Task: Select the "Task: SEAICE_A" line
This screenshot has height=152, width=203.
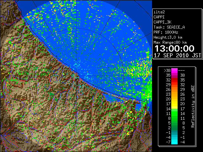Action: [169, 27]
